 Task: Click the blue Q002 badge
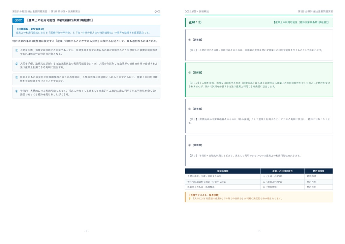click(x=18, y=20)
